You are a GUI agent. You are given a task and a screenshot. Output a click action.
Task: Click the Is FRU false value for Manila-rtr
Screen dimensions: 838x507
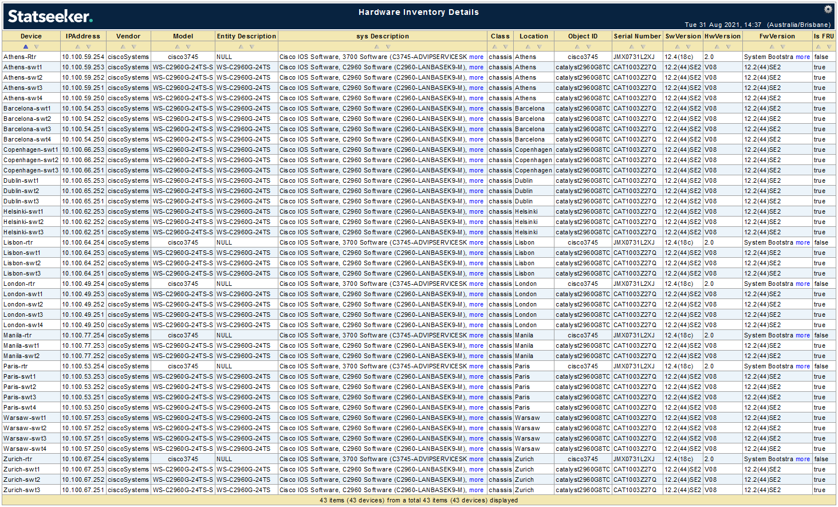tap(821, 335)
